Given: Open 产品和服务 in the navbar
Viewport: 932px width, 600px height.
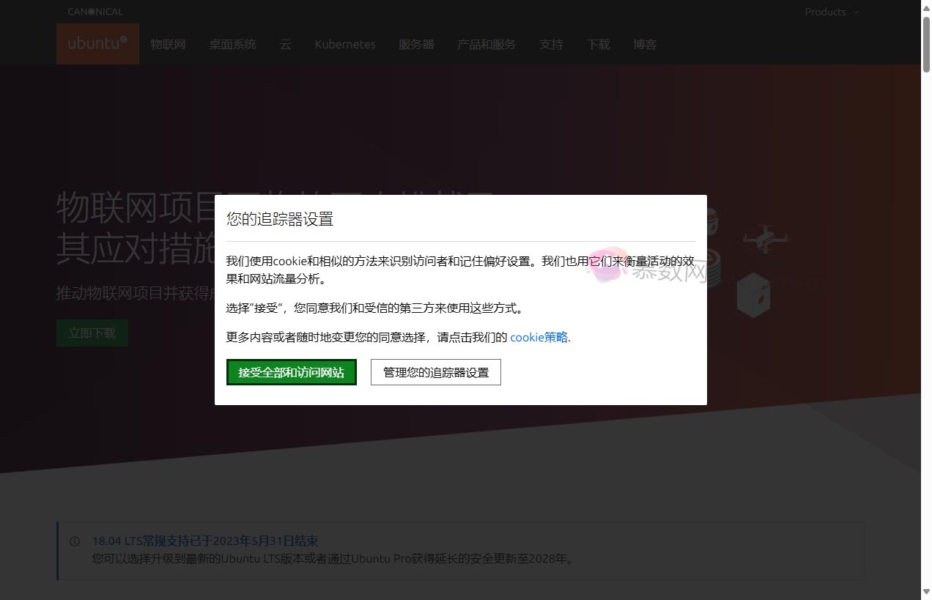Looking at the screenshot, I should coord(487,45).
